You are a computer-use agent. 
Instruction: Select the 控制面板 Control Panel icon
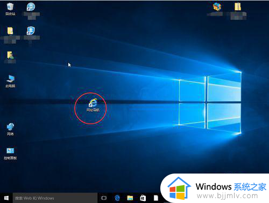coord(10,154)
